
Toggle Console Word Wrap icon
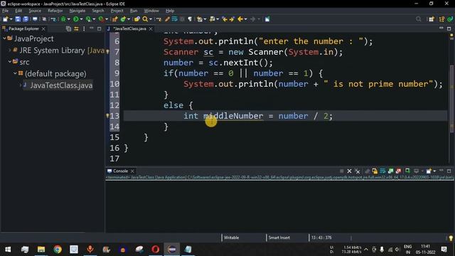382,171
